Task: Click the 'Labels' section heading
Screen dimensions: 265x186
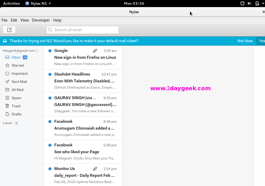Action: (7, 123)
